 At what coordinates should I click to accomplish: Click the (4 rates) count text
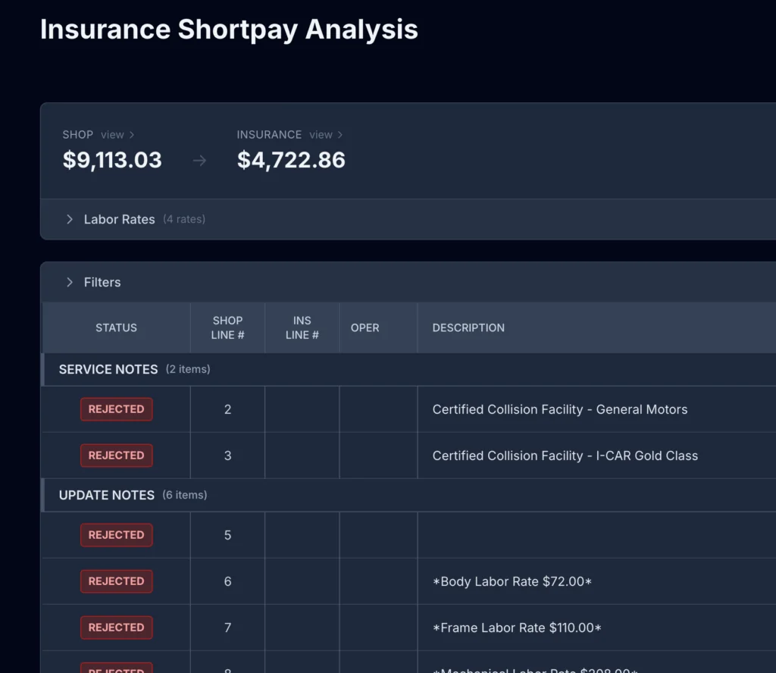click(x=184, y=219)
